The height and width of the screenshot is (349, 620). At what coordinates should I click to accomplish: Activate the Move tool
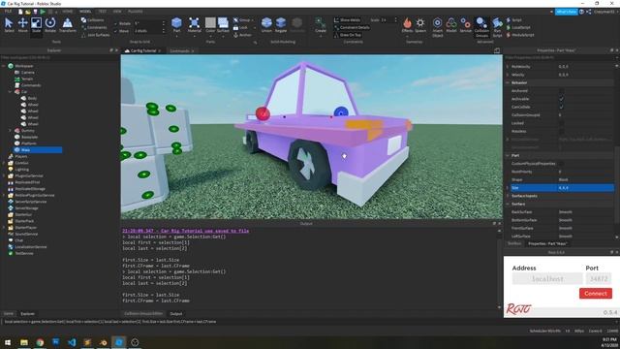click(x=22, y=25)
